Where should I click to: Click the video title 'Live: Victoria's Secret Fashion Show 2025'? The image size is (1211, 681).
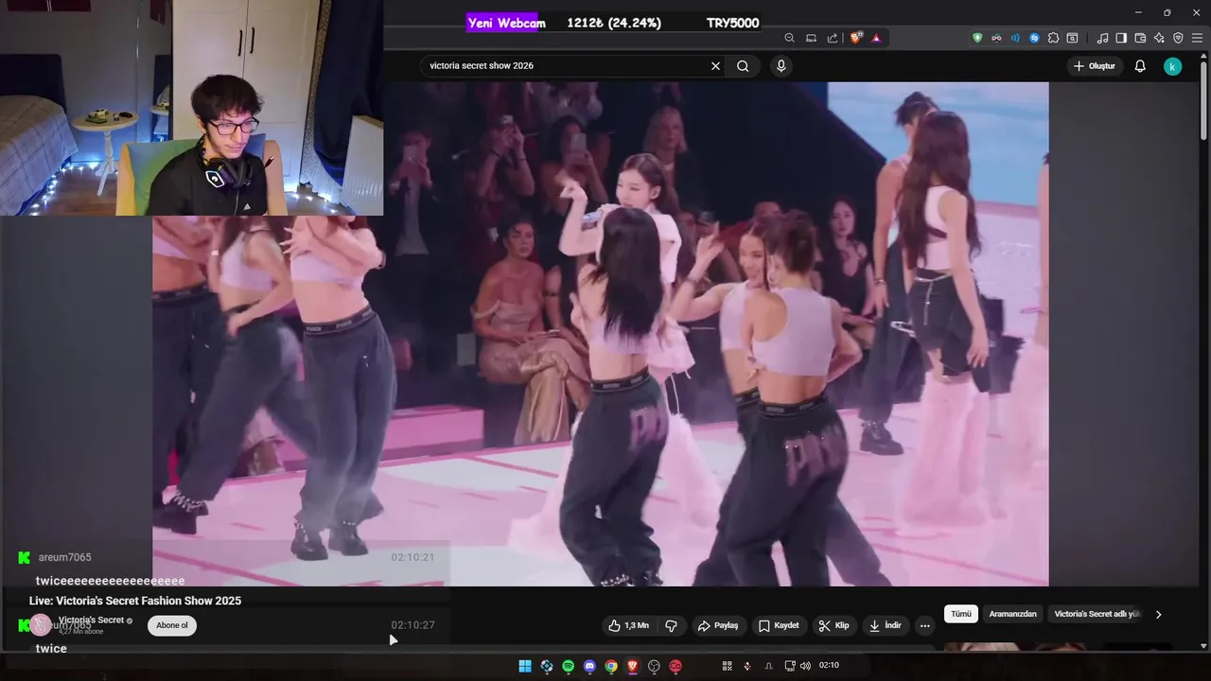click(135, 601)
